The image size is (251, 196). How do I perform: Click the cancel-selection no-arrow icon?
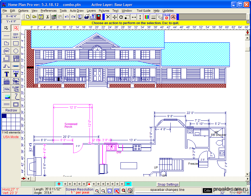tap(173, 17)
